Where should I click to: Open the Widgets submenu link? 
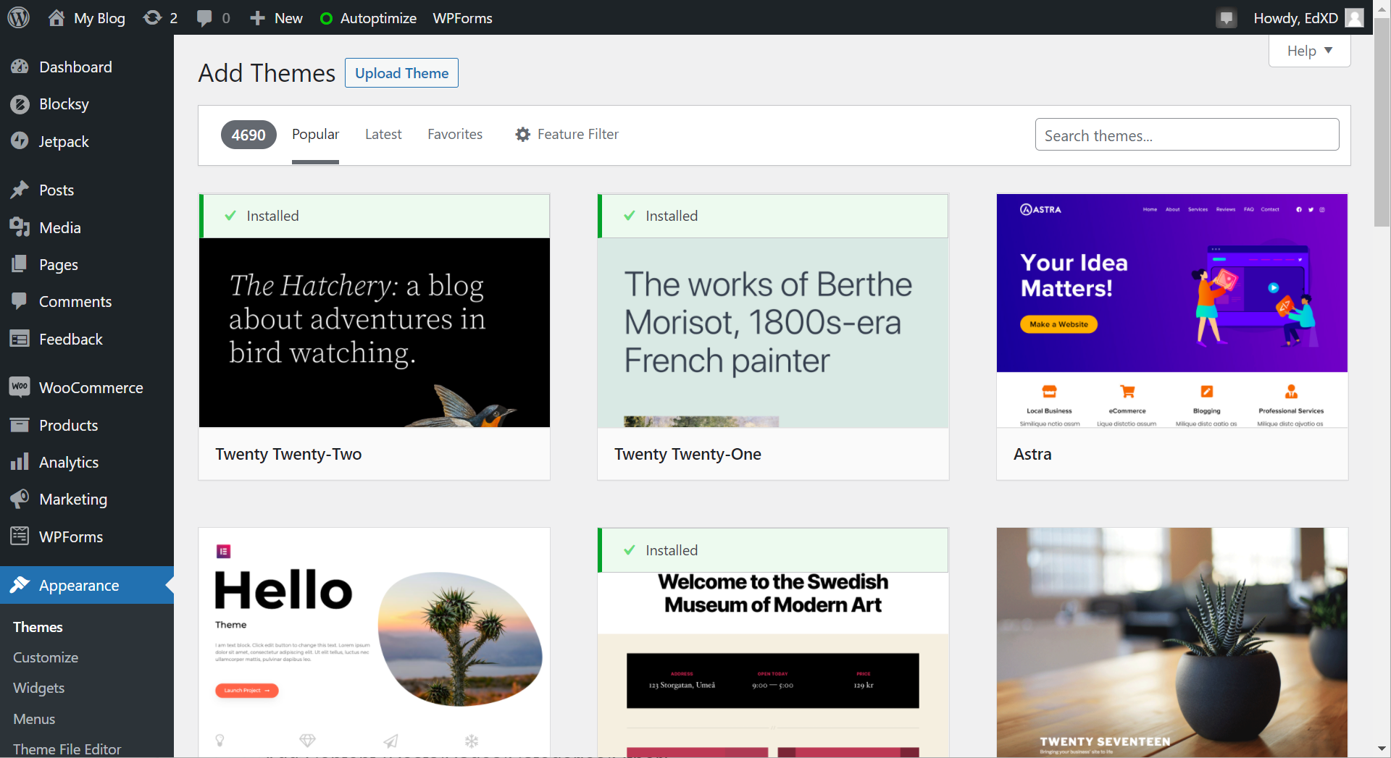(x=38, y=688)
